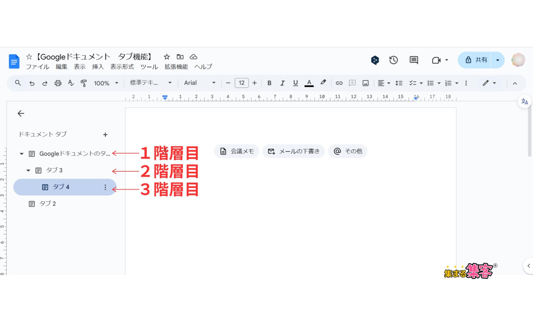Decrease font size with the minus button
533x320 pixels.
point(228,83)
